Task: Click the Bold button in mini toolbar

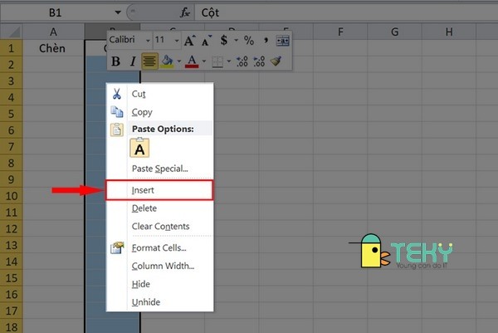Action: point(116,61)
